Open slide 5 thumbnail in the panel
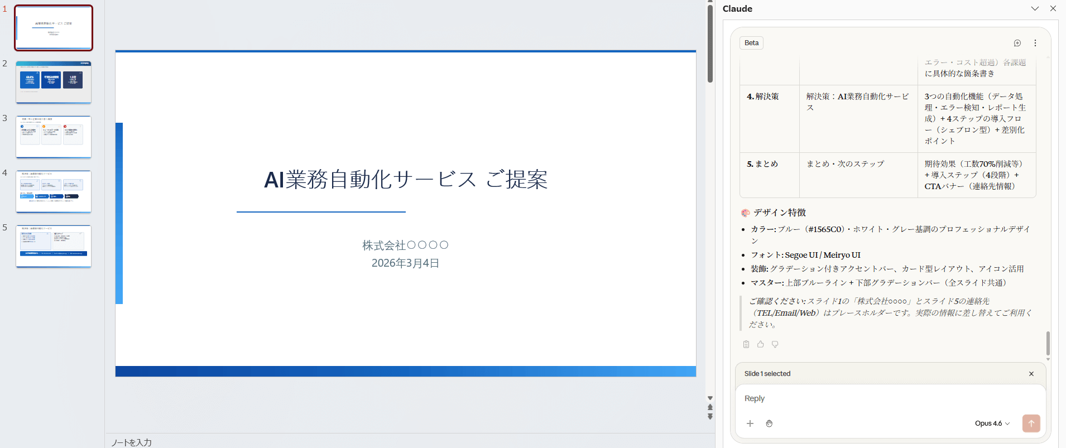This screenshot has width=1066, height=448. [54, 246]
